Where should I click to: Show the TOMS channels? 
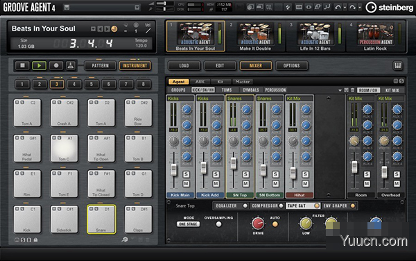[227, 90]
